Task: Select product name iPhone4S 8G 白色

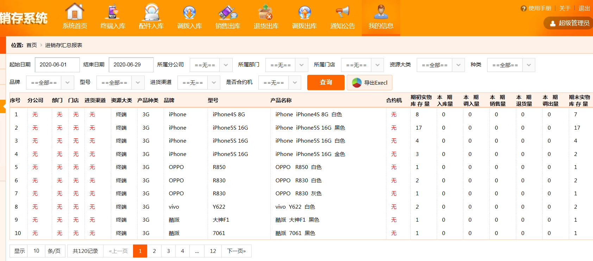Action: pos(309,115)
